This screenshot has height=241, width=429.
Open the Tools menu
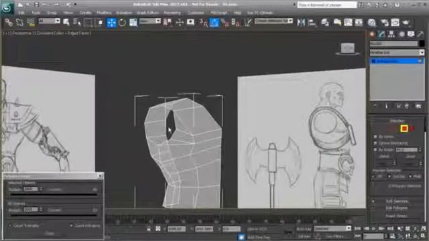[36, 13]
